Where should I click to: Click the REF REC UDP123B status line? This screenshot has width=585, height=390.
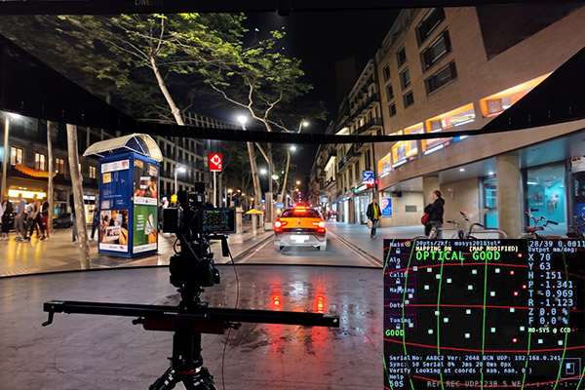coord(474,383)
